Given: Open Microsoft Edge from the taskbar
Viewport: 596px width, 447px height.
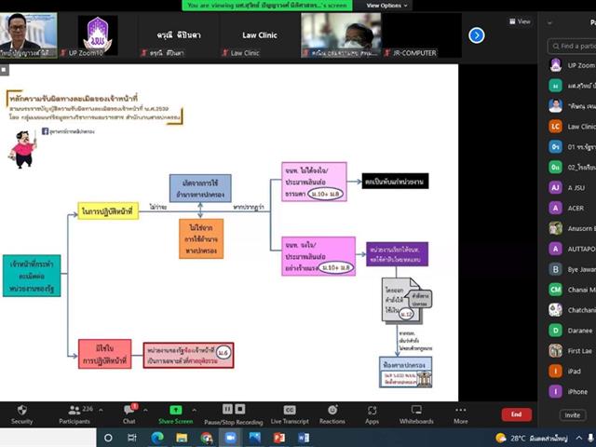Looking at the screenshot, I should point(157,438).
